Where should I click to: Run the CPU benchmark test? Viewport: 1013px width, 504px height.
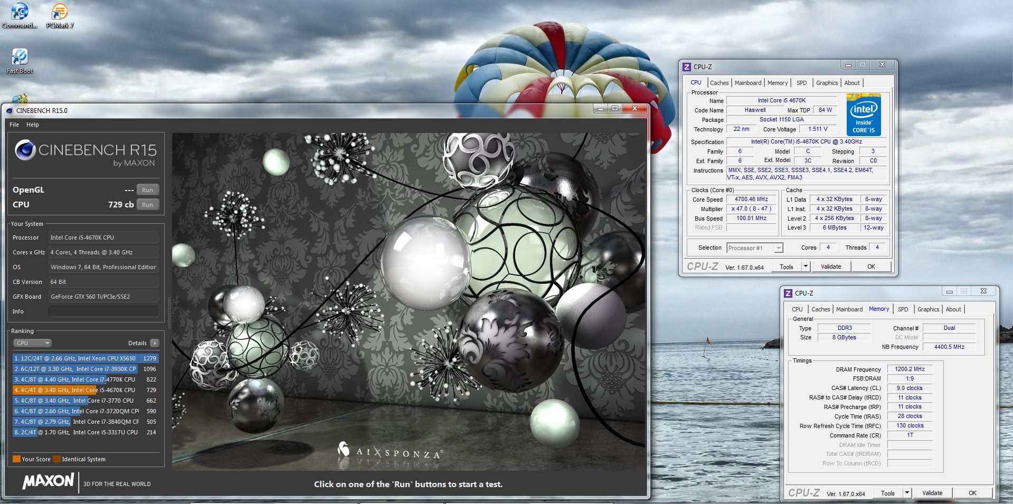pyautogui.click(x=148, y=205)
